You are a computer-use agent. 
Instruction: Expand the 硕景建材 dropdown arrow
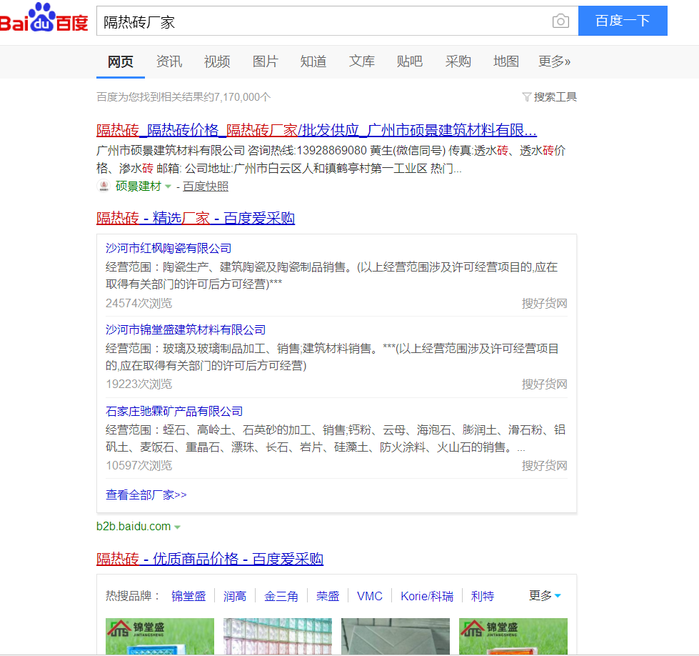[x=168, y=187]
